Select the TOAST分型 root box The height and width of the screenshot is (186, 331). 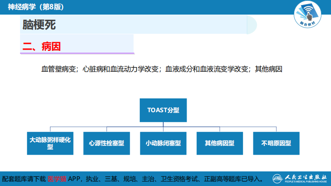pyautogui.click(x=163, y=110)
